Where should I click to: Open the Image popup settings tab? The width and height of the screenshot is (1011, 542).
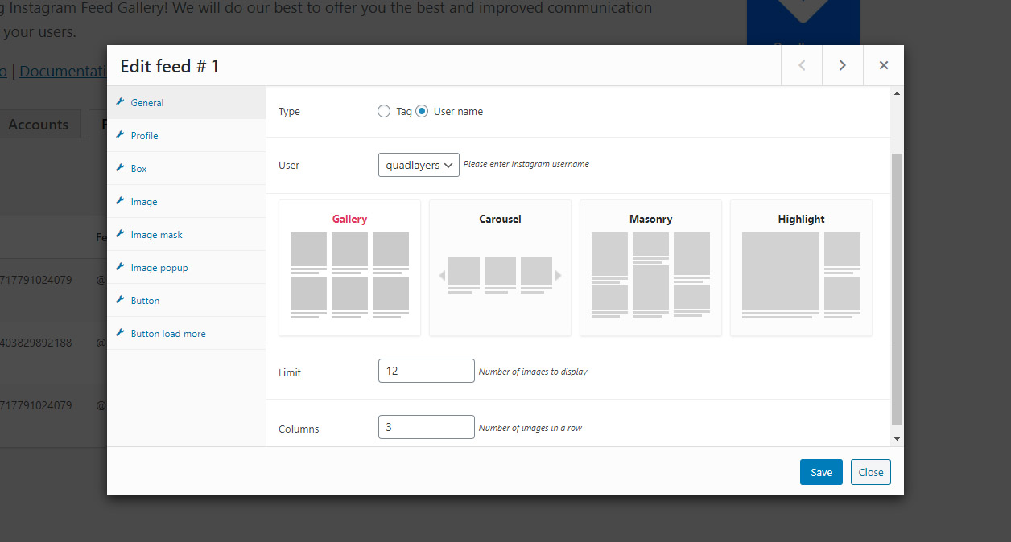187,268
